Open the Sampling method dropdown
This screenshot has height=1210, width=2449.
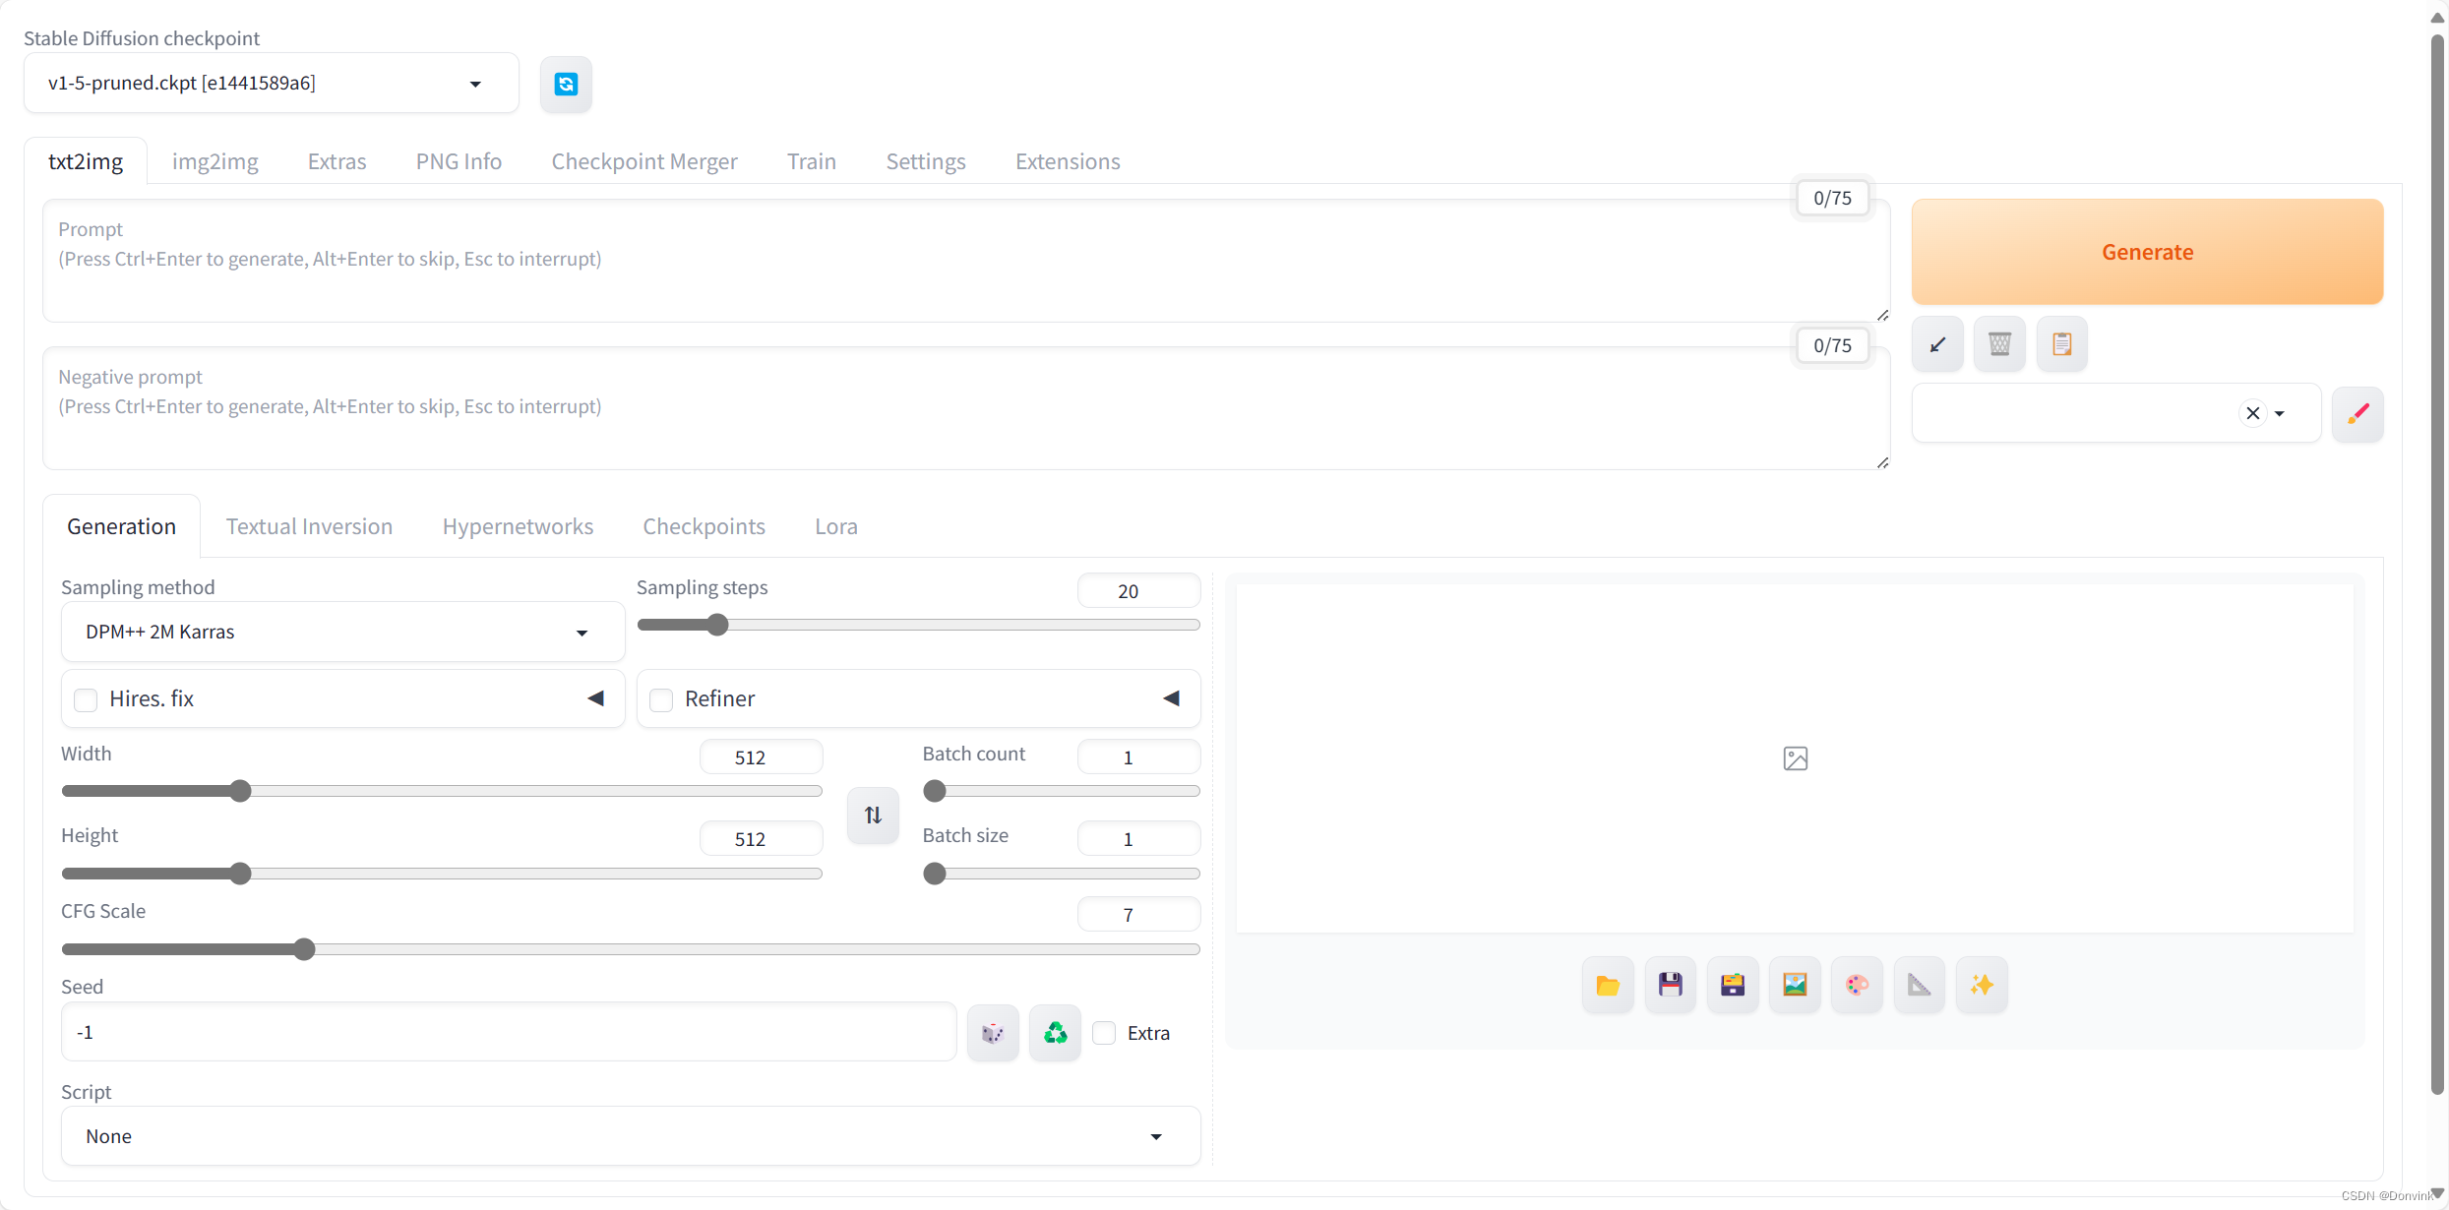[342, 633]
